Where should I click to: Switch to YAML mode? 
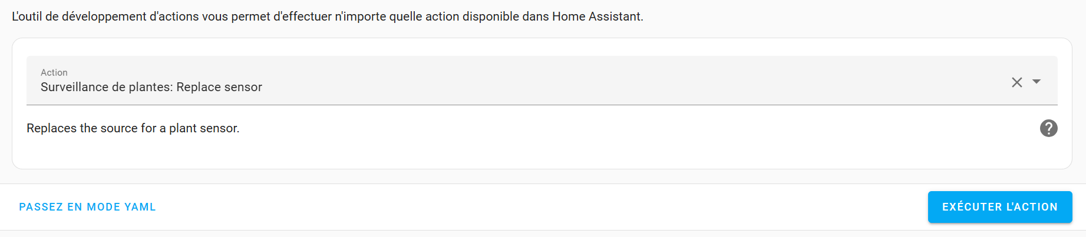tap(87, 207)
